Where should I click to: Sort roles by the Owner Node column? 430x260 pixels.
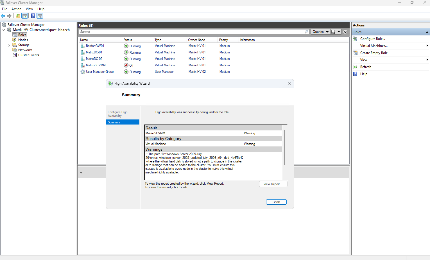(202, 40)
